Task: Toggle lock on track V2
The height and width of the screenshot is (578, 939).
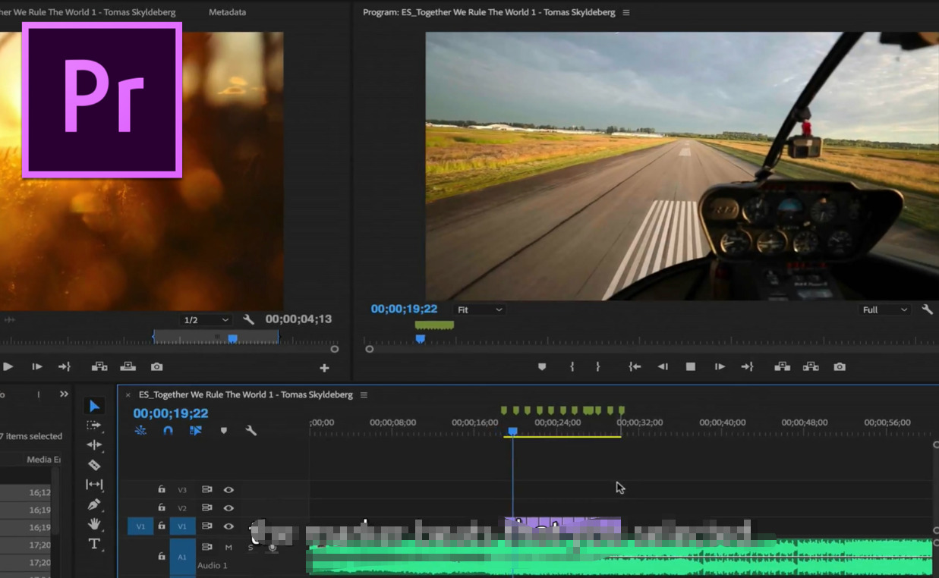Action: tap(162, 507)
